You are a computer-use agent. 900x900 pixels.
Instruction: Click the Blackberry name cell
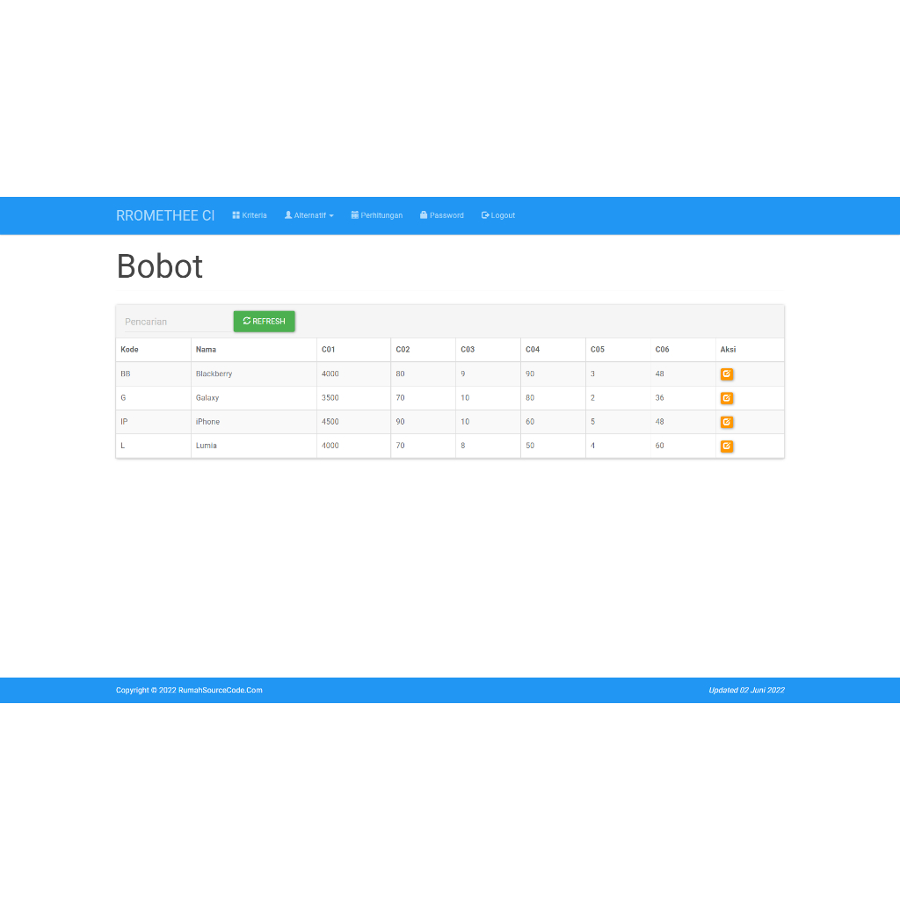click(254, 374)
